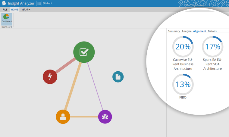Click Casewise EU-Rent Business Architecture label
229x137 pixels.
183,64
